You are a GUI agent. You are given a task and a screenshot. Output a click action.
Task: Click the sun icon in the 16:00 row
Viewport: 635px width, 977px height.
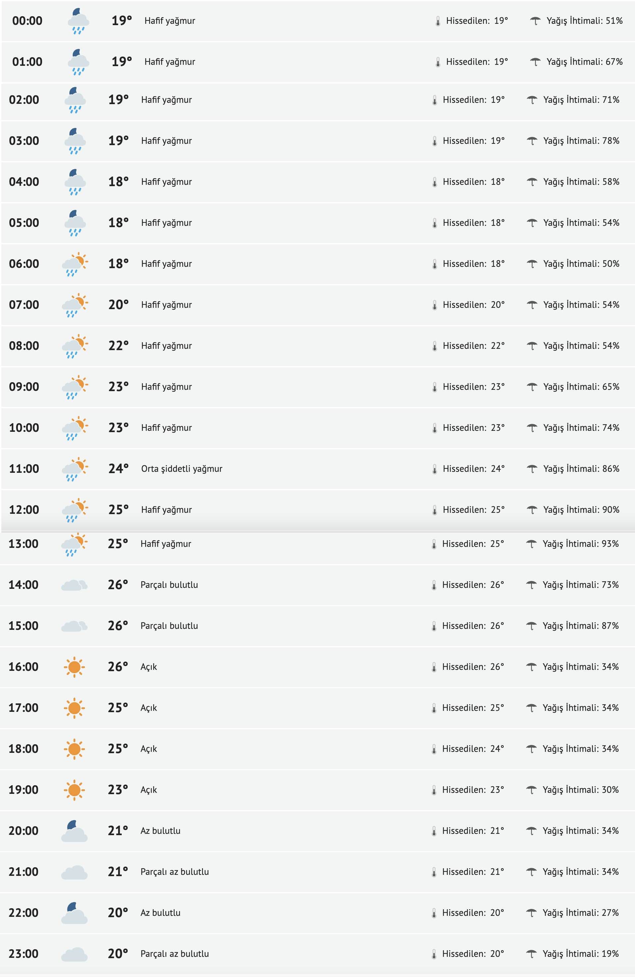pyautogui.click(x=74, y=667)
